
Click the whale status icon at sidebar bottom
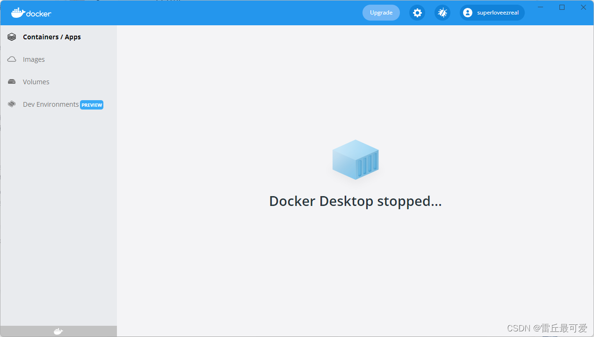(x=58, y=331)
